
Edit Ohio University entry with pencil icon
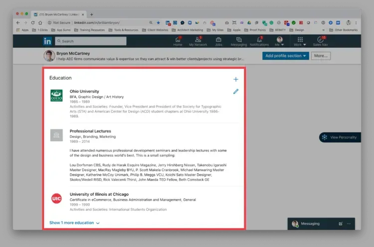click(236, 92)
